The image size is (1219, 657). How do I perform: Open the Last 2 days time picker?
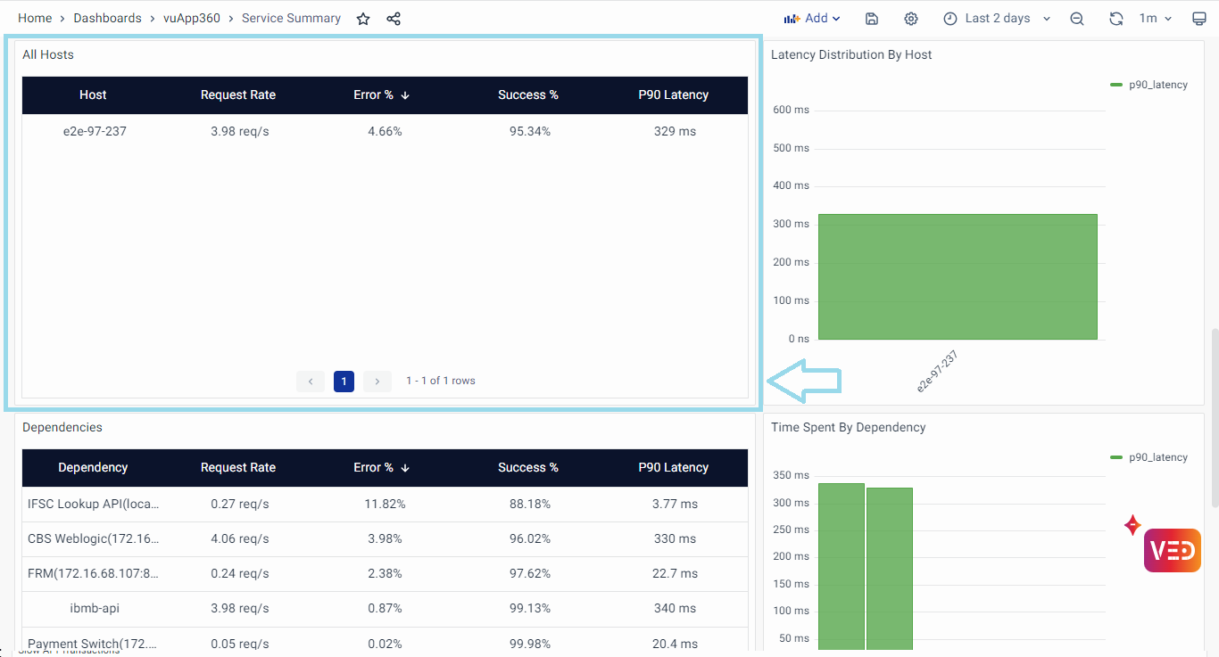click(x=997, y=19)
